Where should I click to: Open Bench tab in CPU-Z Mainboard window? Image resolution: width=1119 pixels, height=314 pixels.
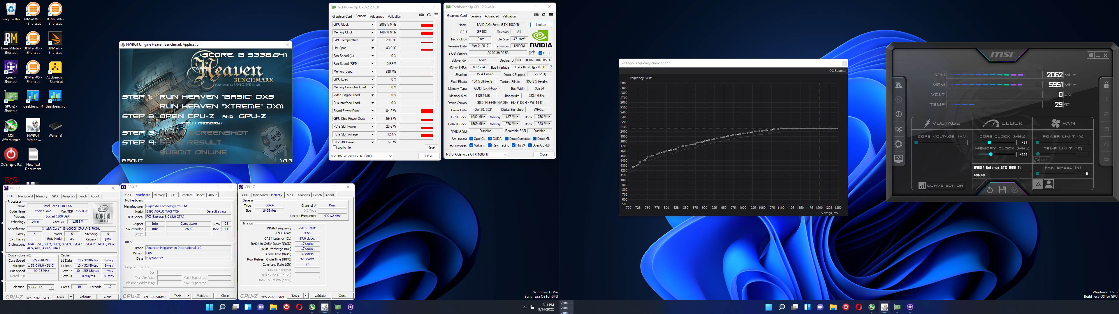(200, 195)
